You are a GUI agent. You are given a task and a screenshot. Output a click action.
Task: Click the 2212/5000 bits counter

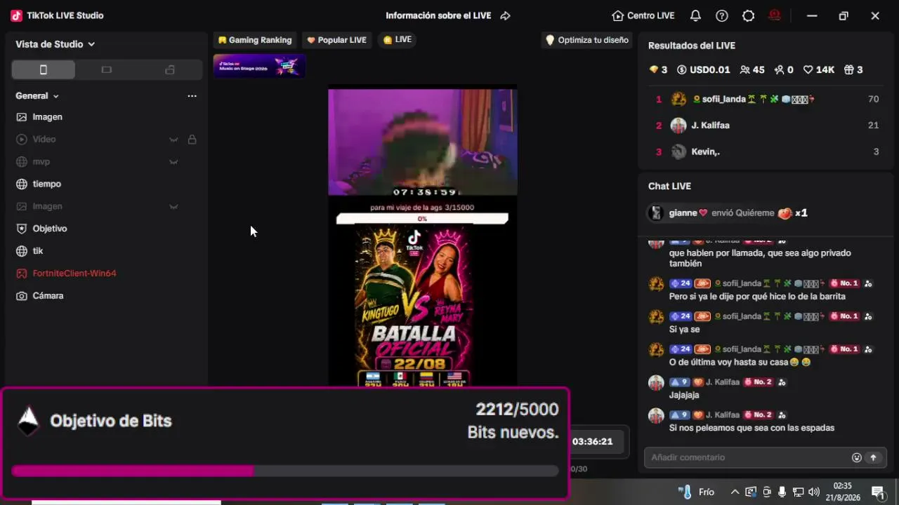(x=517, y=410)
